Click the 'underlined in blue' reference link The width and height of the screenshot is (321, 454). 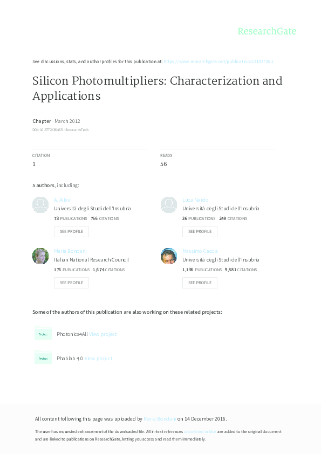(x=200, y=431)
